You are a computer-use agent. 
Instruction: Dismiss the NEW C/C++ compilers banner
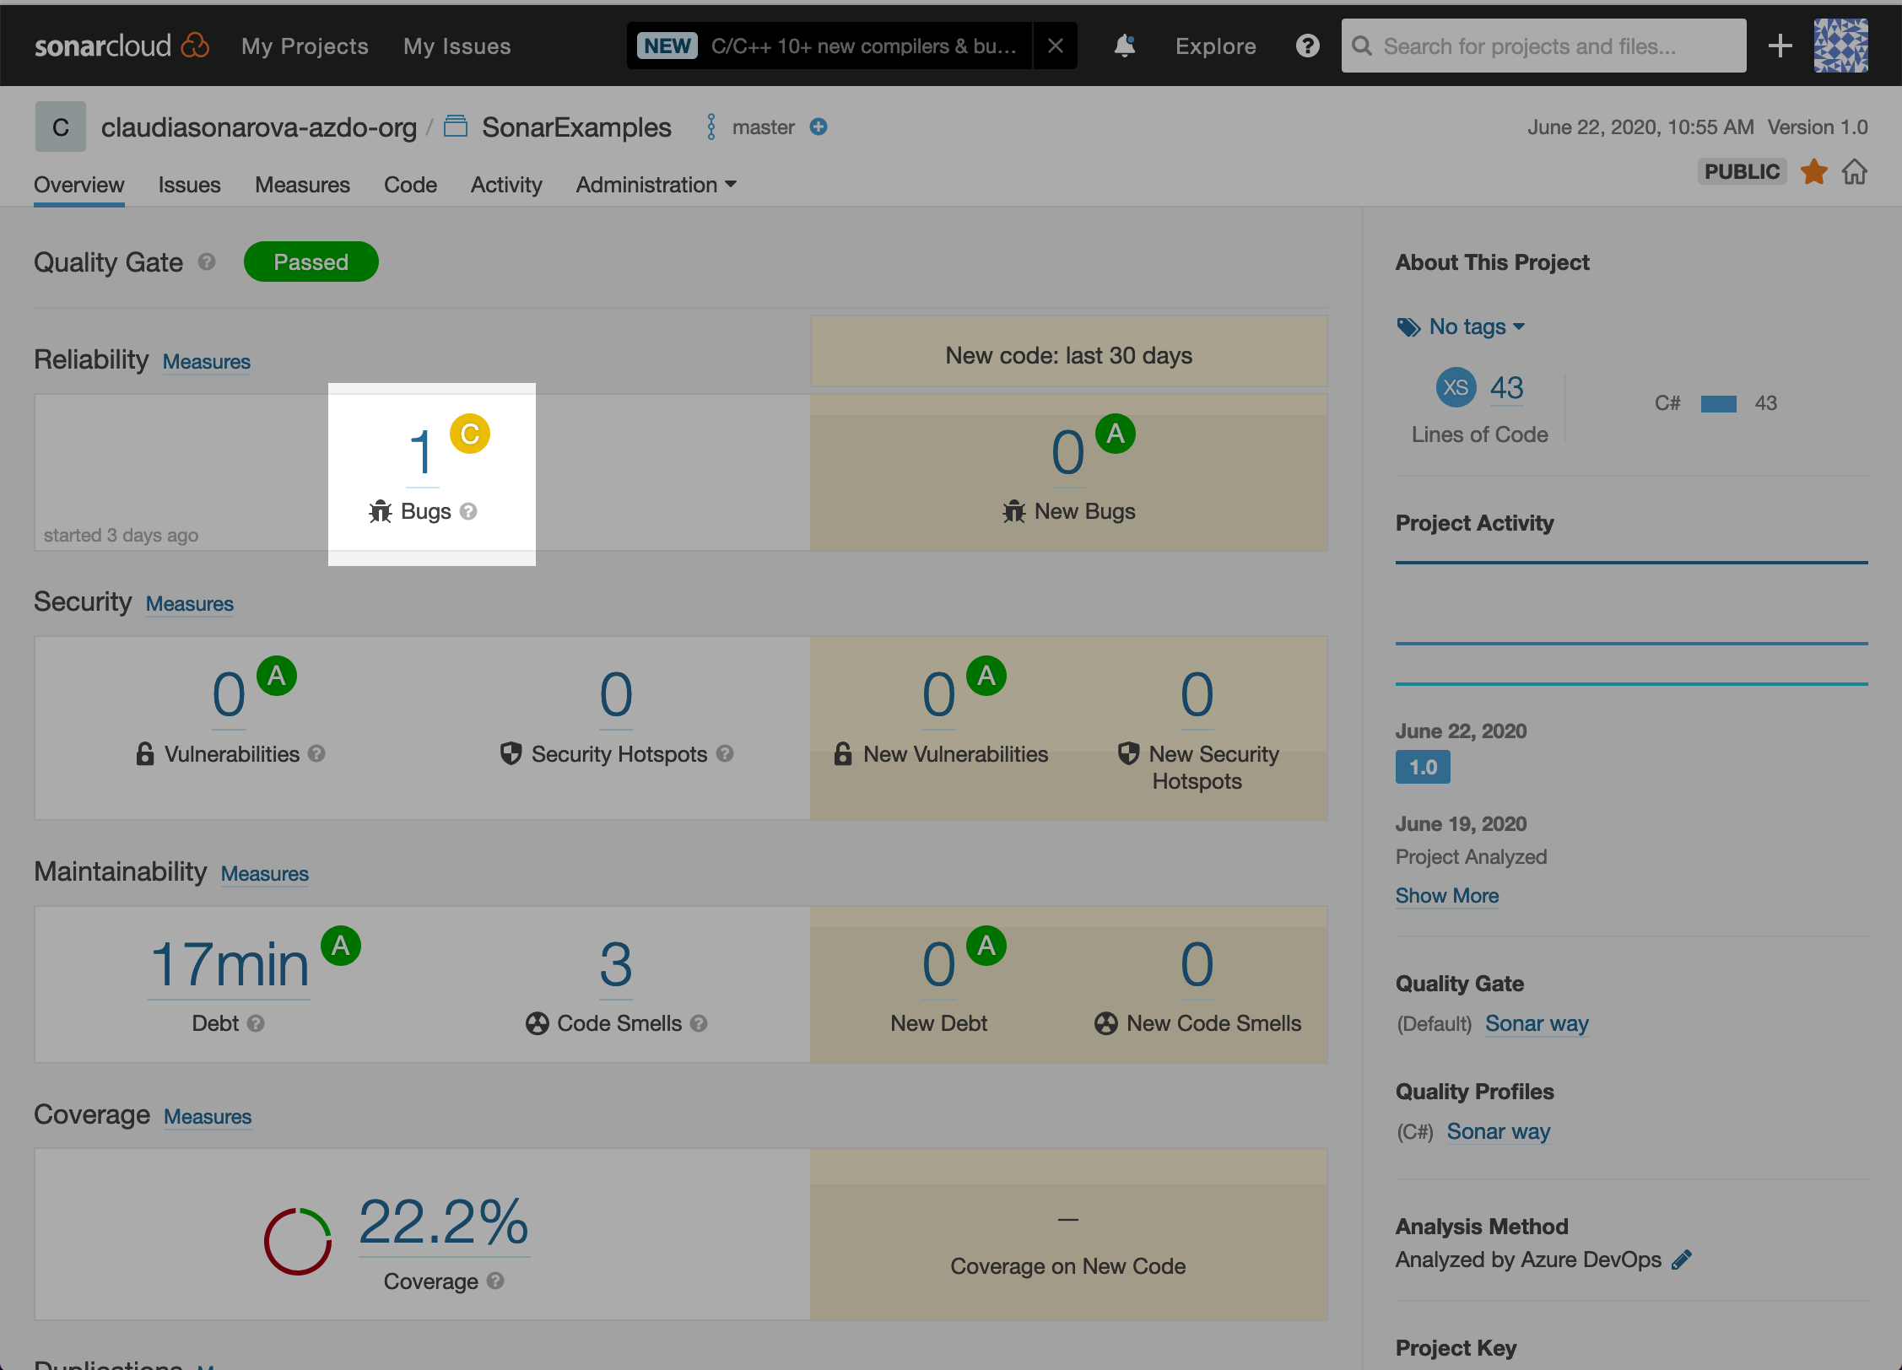tap(1055, 46)
